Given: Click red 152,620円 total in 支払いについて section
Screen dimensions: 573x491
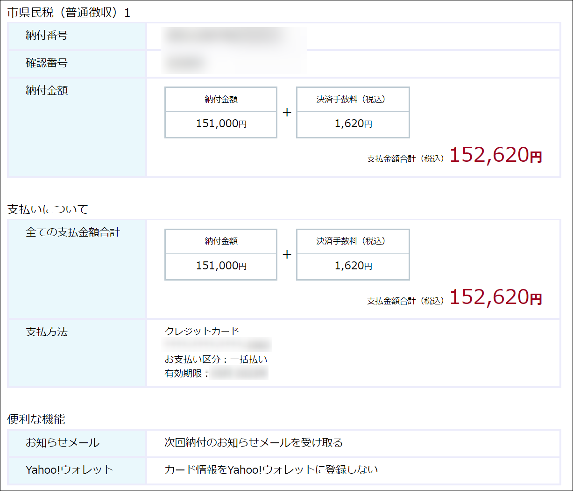Looking at the screenshot, I should [x=495, y=297].
